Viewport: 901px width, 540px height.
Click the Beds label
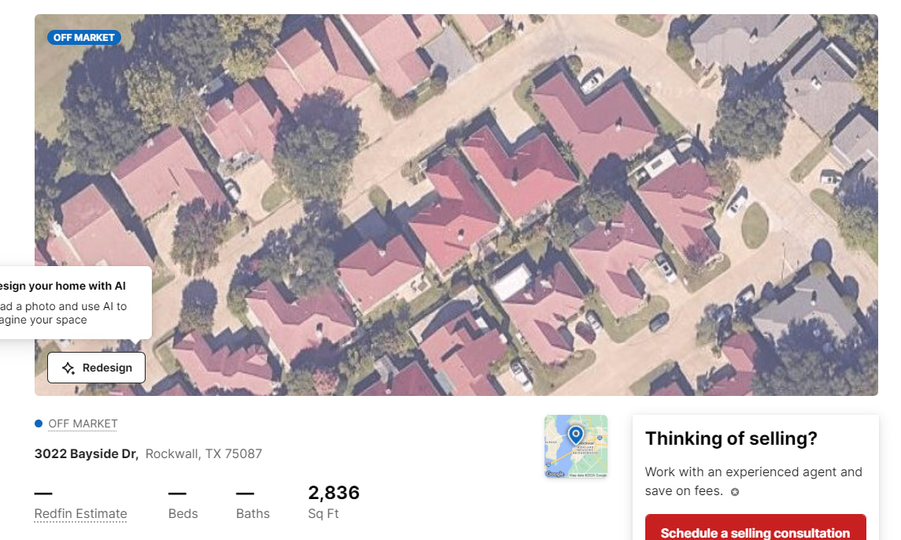tap(183, 513)
